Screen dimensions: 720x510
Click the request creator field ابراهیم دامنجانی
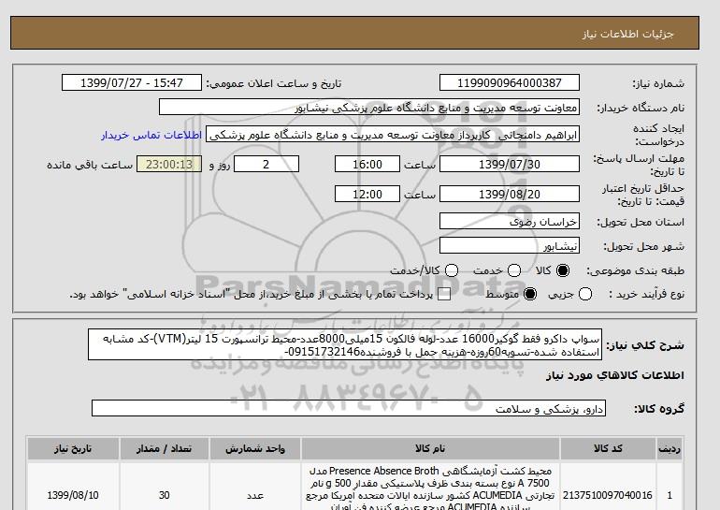pos(393,135)
